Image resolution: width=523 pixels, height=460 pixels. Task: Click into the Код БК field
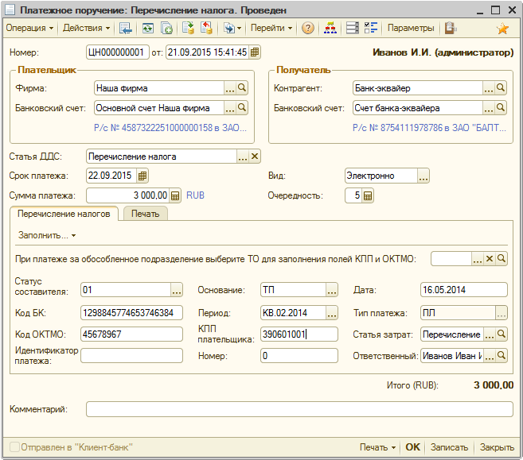coord(131,313)
